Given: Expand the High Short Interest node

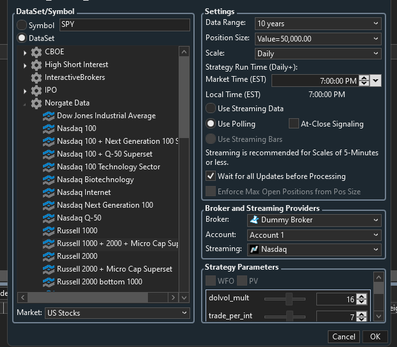Looking at the screenshot, I should (25, 66).
